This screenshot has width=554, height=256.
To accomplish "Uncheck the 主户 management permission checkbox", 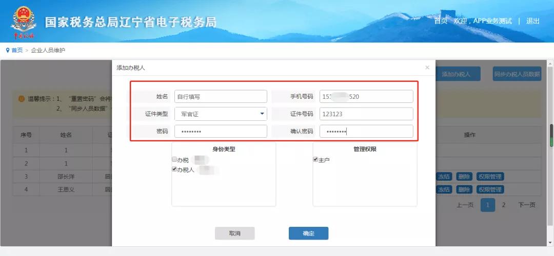I will [x=315, y=159].
